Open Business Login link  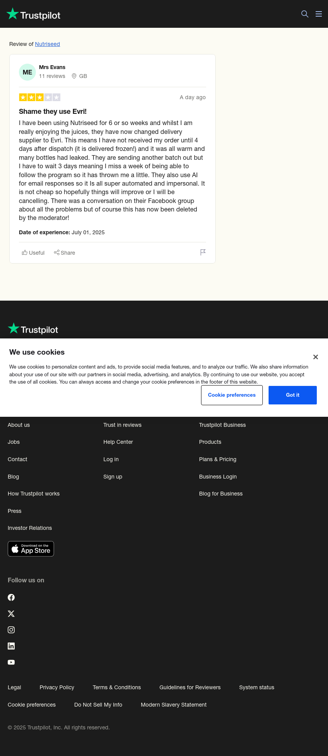pos(218,477)
